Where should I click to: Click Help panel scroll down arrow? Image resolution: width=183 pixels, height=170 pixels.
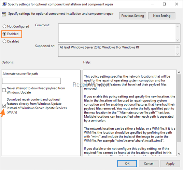tap(179, 154)
